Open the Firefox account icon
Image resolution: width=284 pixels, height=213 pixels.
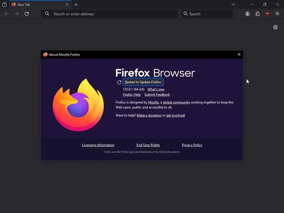click(x=247, y=14)
